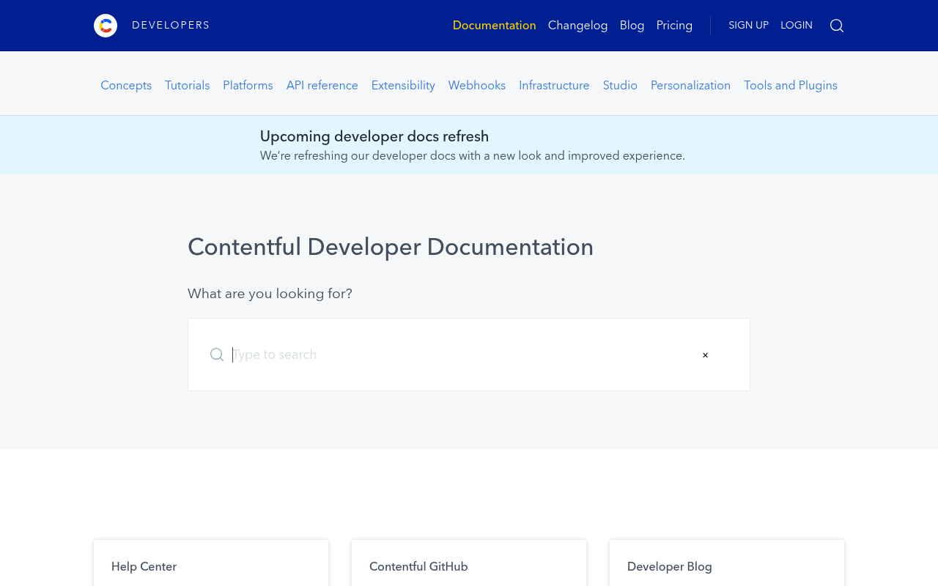Clear search with the × button
This screenshot has width=938, height=586.
tap(706, 355)
